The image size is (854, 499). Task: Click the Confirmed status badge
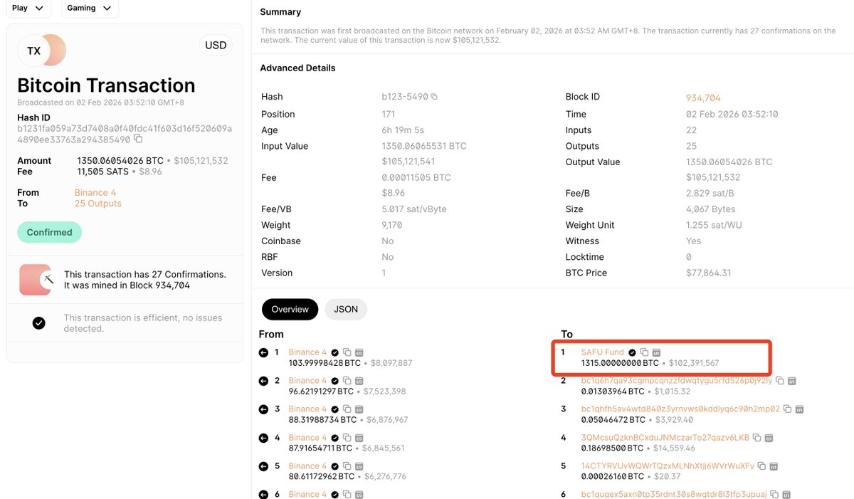click(x=49, y=233)
